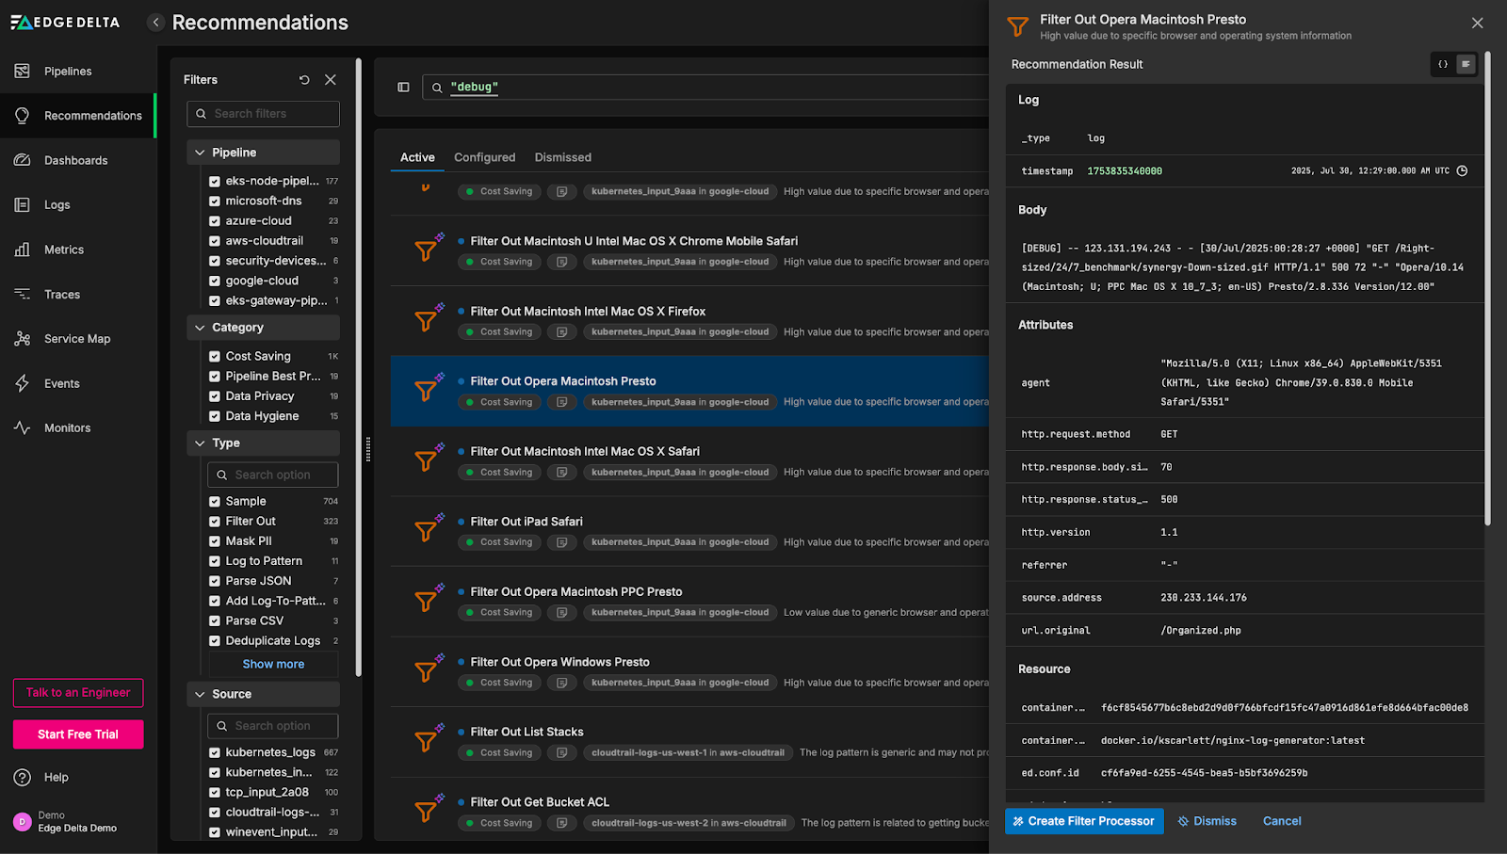Collapse the left navigation with the arrow icon
The image size is (1507, 854).
[156, 23]
